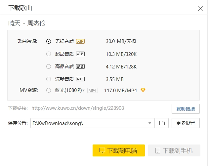Click the 晴天 - 周杰伦 song title
Image resolution: width=208 pixels, height=166 pixels.
pyautogui.click(x=27, y=23)
